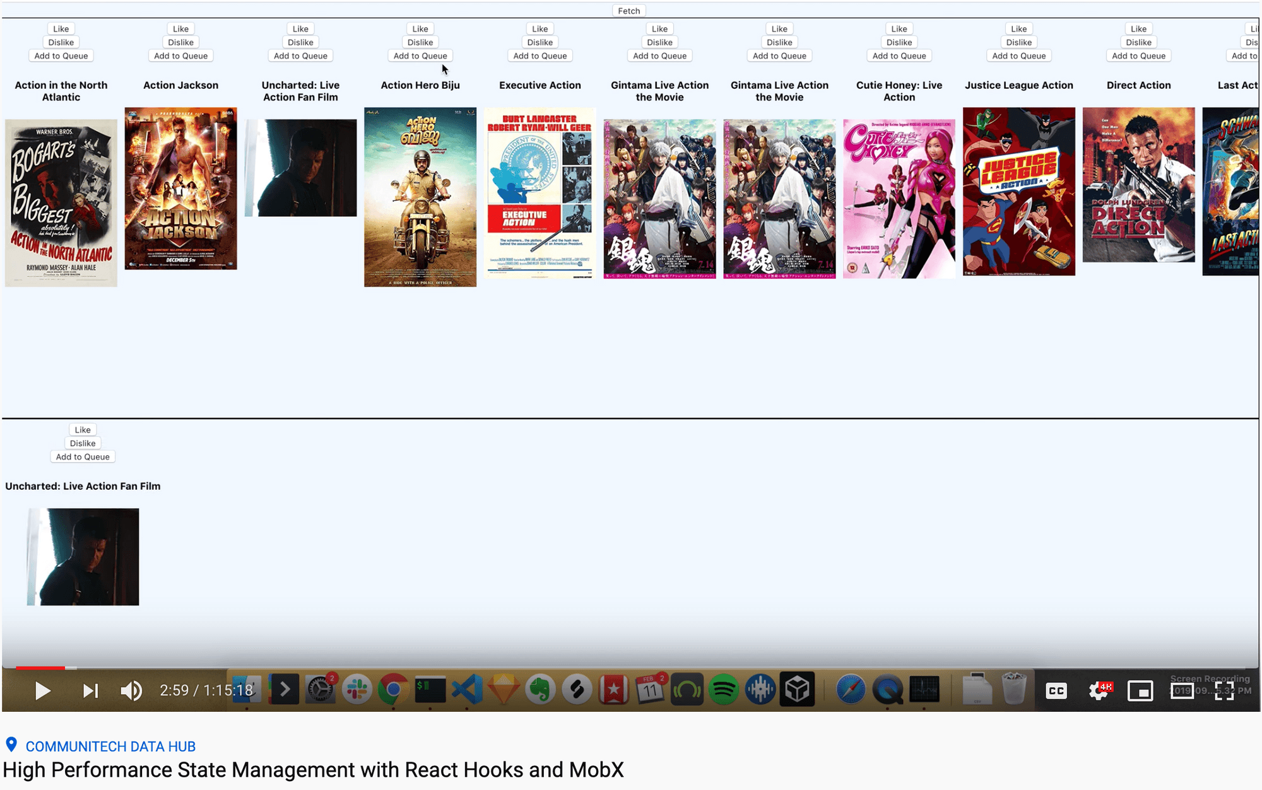The width and height of the screenshot is (1262, 790).
Task: Click the Executive Action poster
Action: click(x=540, y=194)
